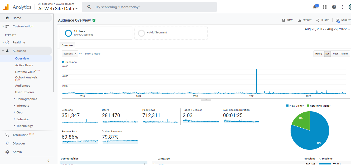Click the account avatar icon
351x165 pixels.
click(x=350, y=7)
